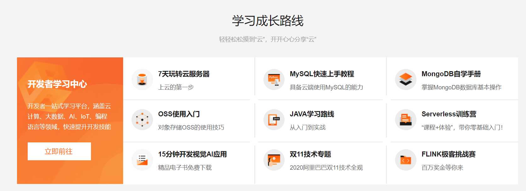Click the 具备云端使用MySQL的能力 subtitle

326,87
